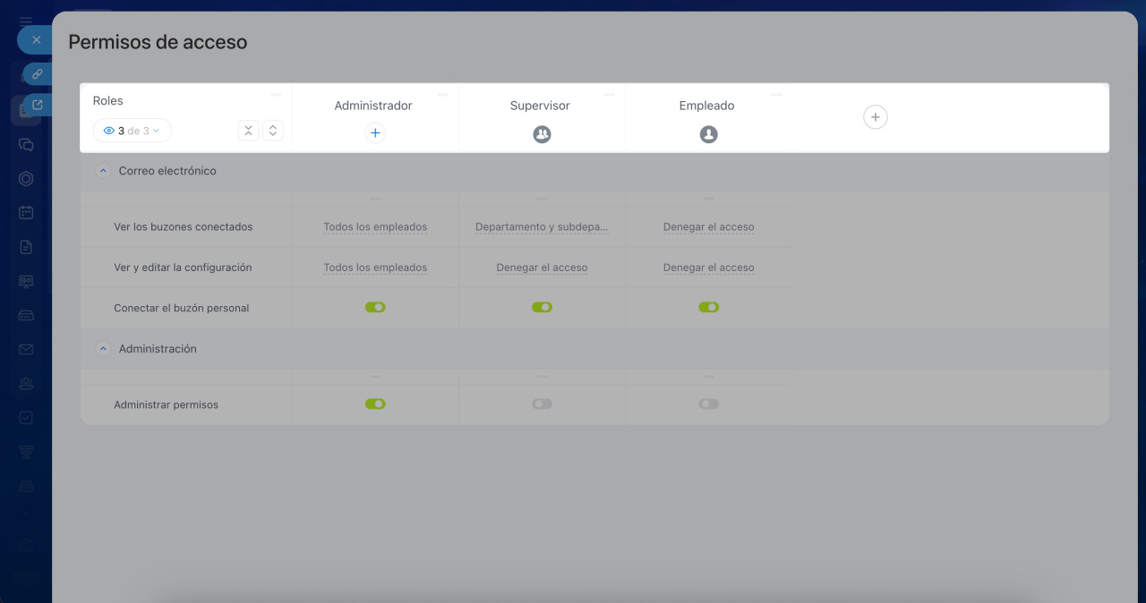Open the roles visibility dropdown "3 de 3"
This screenshot has height=603, width=1146.
(x=133, y=131)
